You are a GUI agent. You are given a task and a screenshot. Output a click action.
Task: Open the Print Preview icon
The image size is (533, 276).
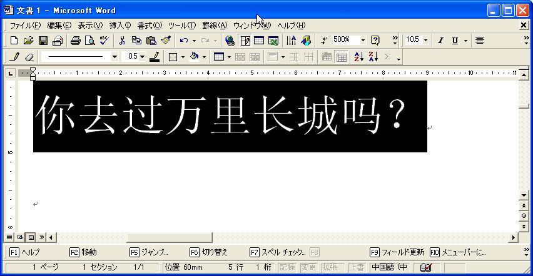pyautogui.click(x=89, y=41)
